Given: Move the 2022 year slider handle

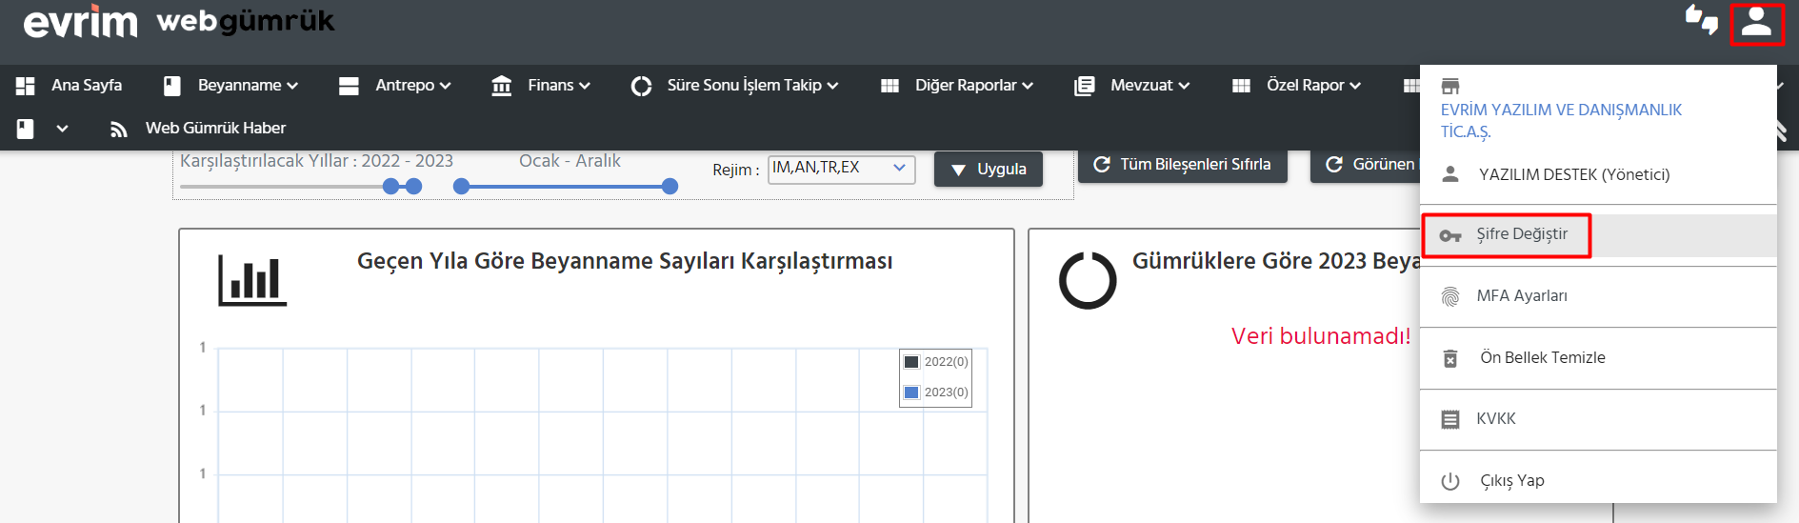Looking at the screenshot, I should (390, 186).
